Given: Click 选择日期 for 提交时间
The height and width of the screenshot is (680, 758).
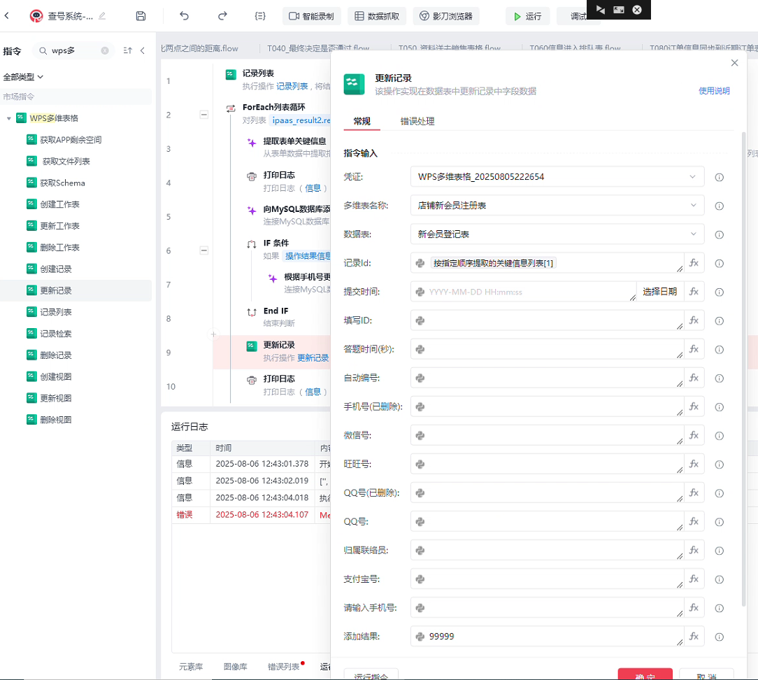Looking at the screenshot, I should coord(660,292).
